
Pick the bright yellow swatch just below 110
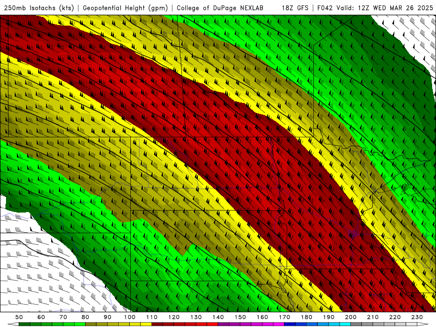coord(146,324)
